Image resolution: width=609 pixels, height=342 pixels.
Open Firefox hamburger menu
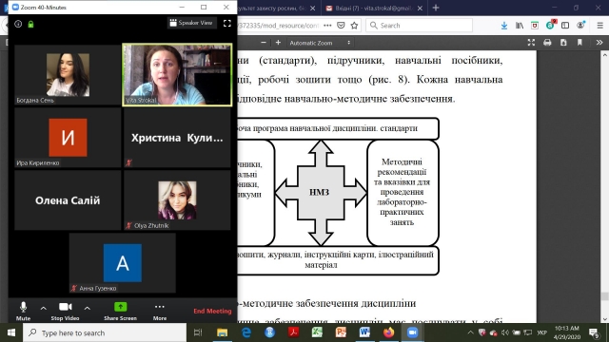click(599, 26)
